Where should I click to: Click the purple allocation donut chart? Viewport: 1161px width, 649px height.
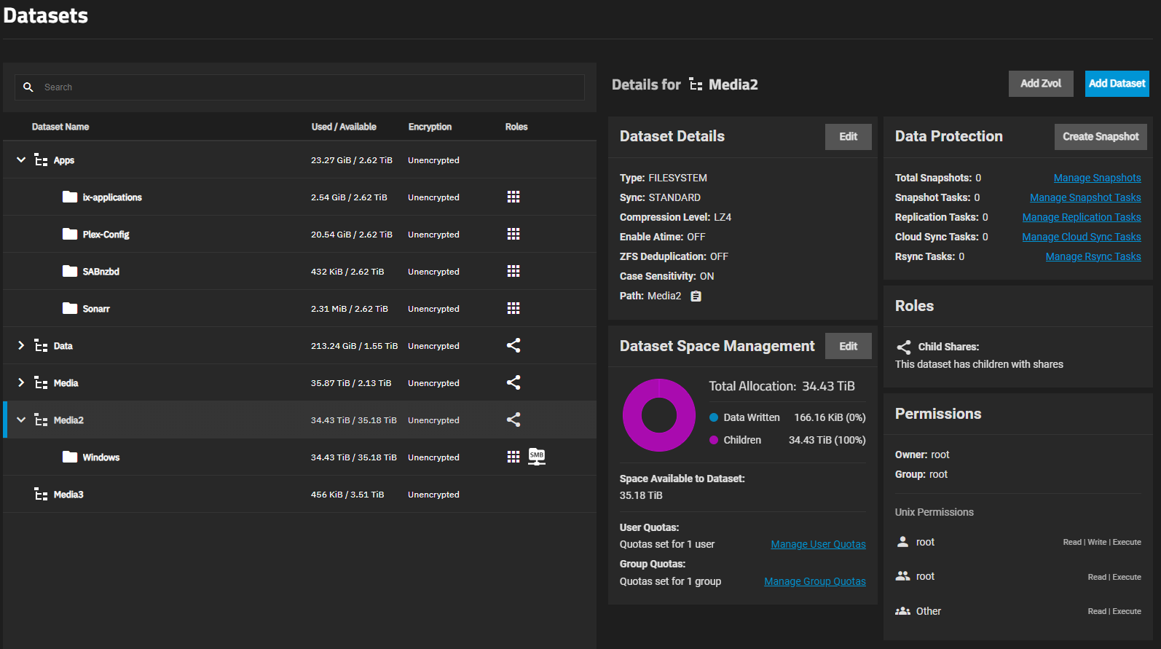click(x=659, y=415)
